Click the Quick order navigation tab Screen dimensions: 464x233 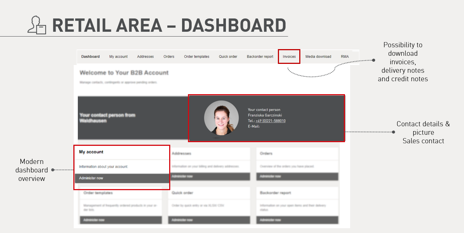pos(228,56)
